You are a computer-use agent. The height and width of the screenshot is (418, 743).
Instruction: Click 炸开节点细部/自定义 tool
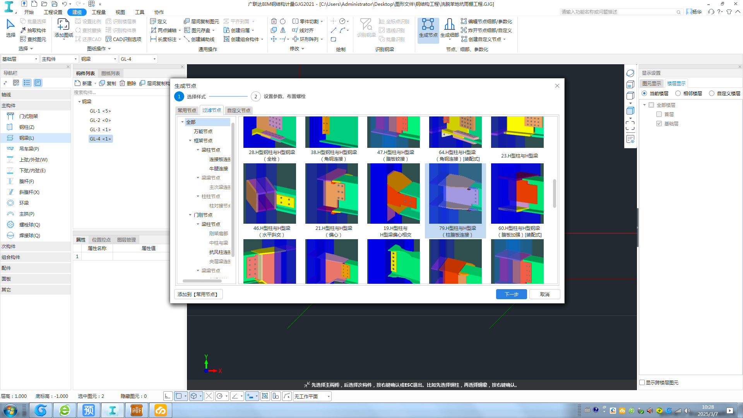pos(486,30)
